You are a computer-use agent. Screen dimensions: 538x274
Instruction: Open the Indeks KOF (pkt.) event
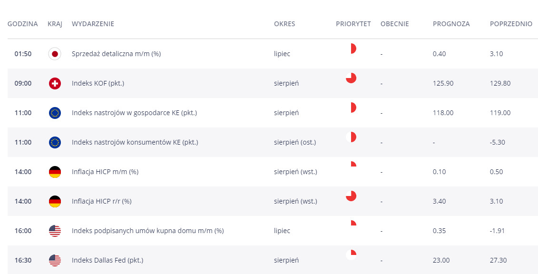[98, 83]
